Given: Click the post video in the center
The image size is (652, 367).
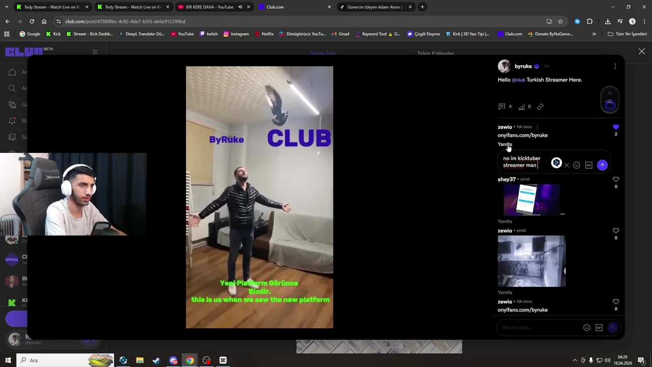Looking at the screenshot, I should [259, 197].
